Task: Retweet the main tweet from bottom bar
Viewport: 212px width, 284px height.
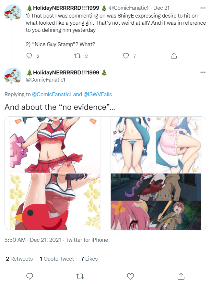Action: (80, 276)
